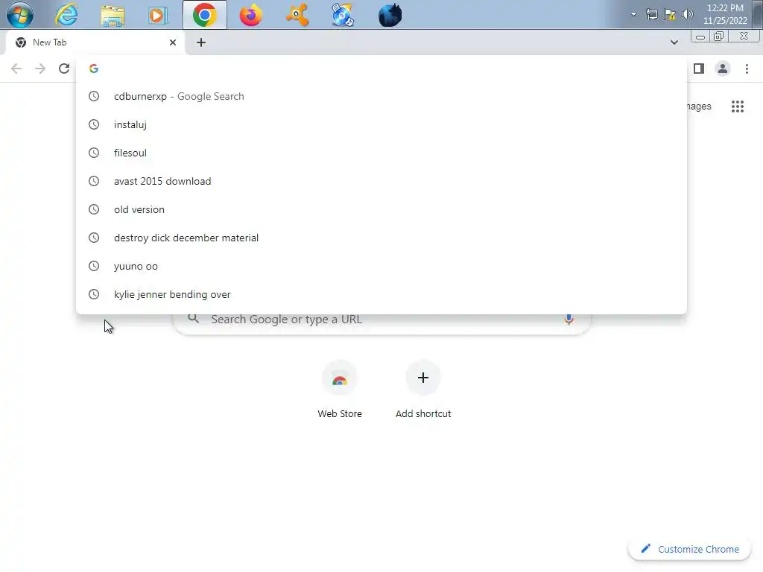This screenshot has width=763, height=572.
Task: Launch Firefox from the taskbar
Action: point(250,15)
